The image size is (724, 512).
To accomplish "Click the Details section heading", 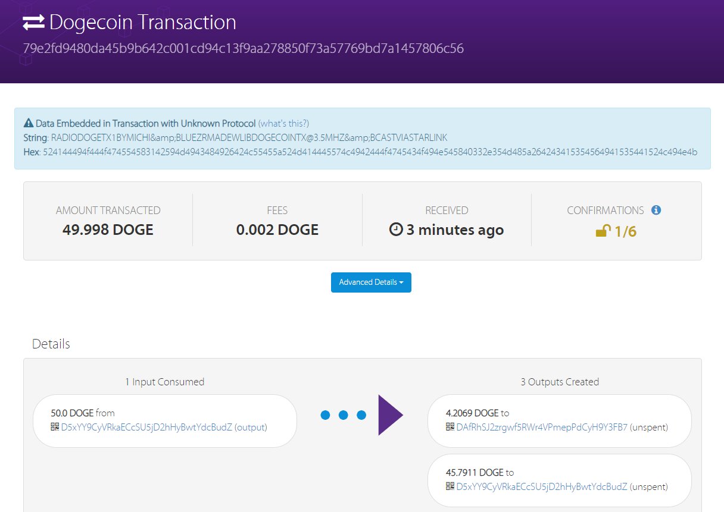I will (x=51, y=344).
